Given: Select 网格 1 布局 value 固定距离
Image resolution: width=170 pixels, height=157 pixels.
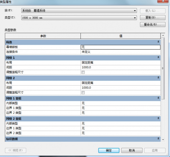Looking at the screenshot, I should click(x=121, y=63).
